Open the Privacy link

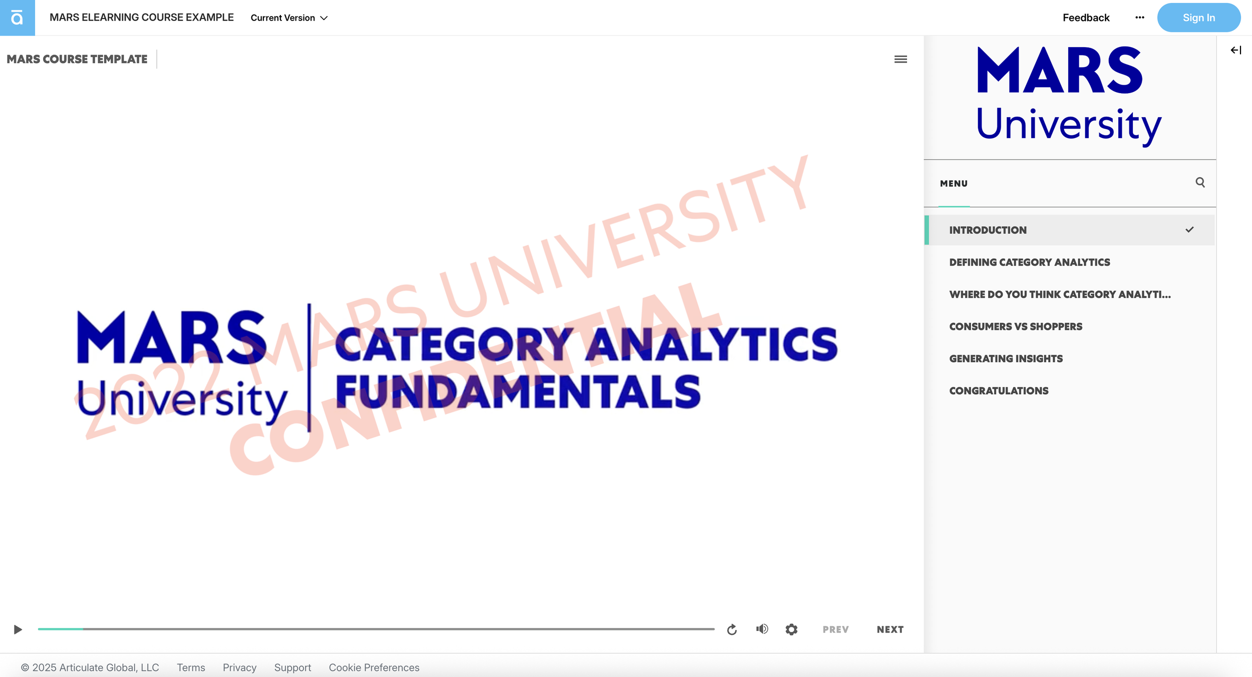239,667
